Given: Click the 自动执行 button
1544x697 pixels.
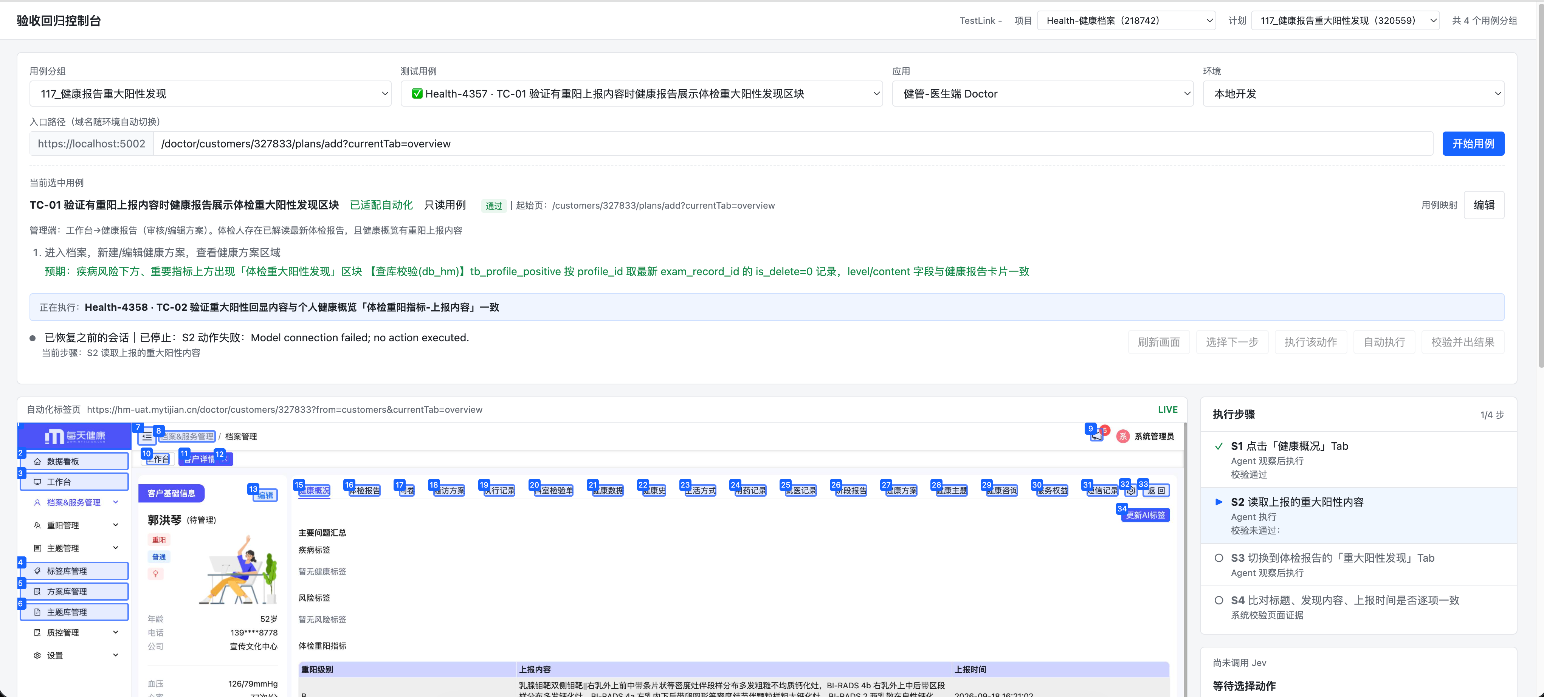Looking at the screenshot, I should point(1384,342).
